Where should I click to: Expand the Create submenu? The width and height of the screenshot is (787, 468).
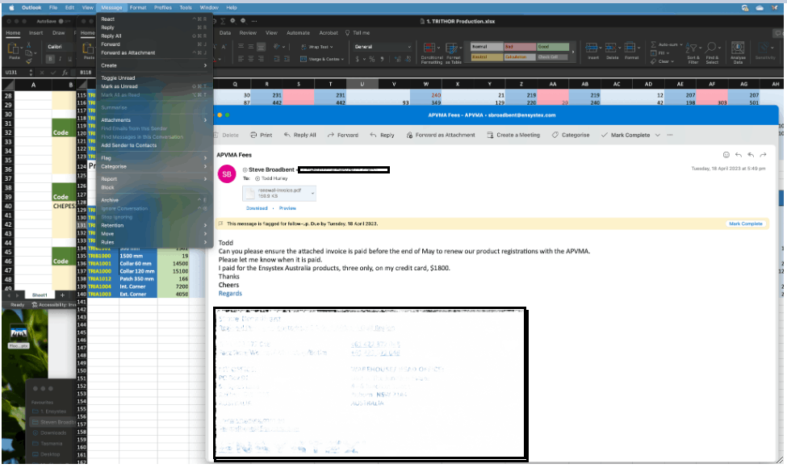click(x=153, y=65)
